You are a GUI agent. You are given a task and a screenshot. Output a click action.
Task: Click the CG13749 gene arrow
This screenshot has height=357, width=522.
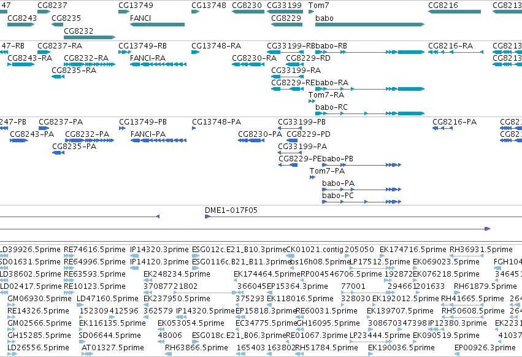click(x=124, y=12)
